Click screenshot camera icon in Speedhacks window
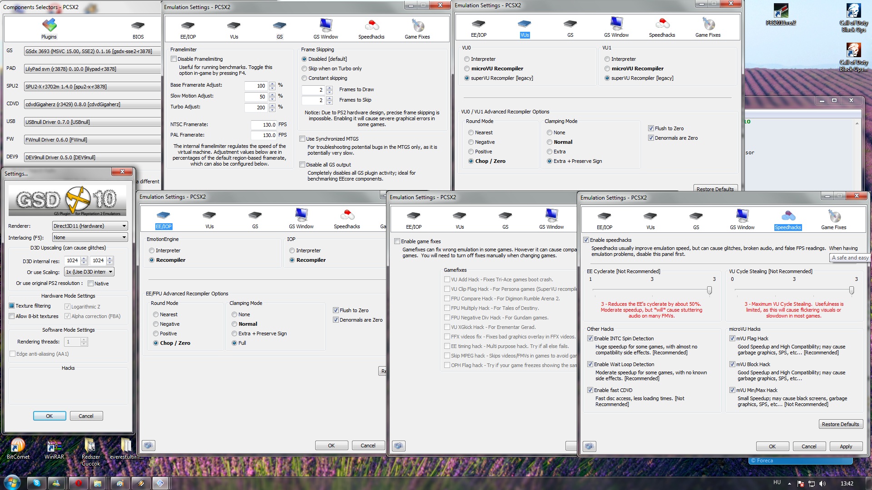Screen dimensions: 872x490 click(x=589, y=446)
